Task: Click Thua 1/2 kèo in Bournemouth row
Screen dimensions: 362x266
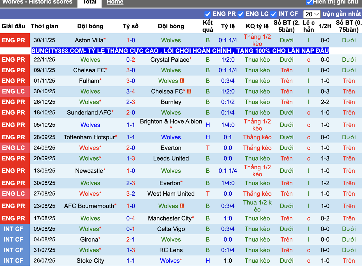Action: click(x=257, y=206)
